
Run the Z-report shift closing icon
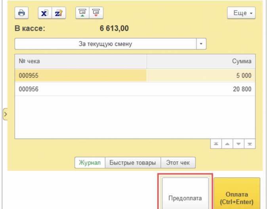tap(59, 13)
